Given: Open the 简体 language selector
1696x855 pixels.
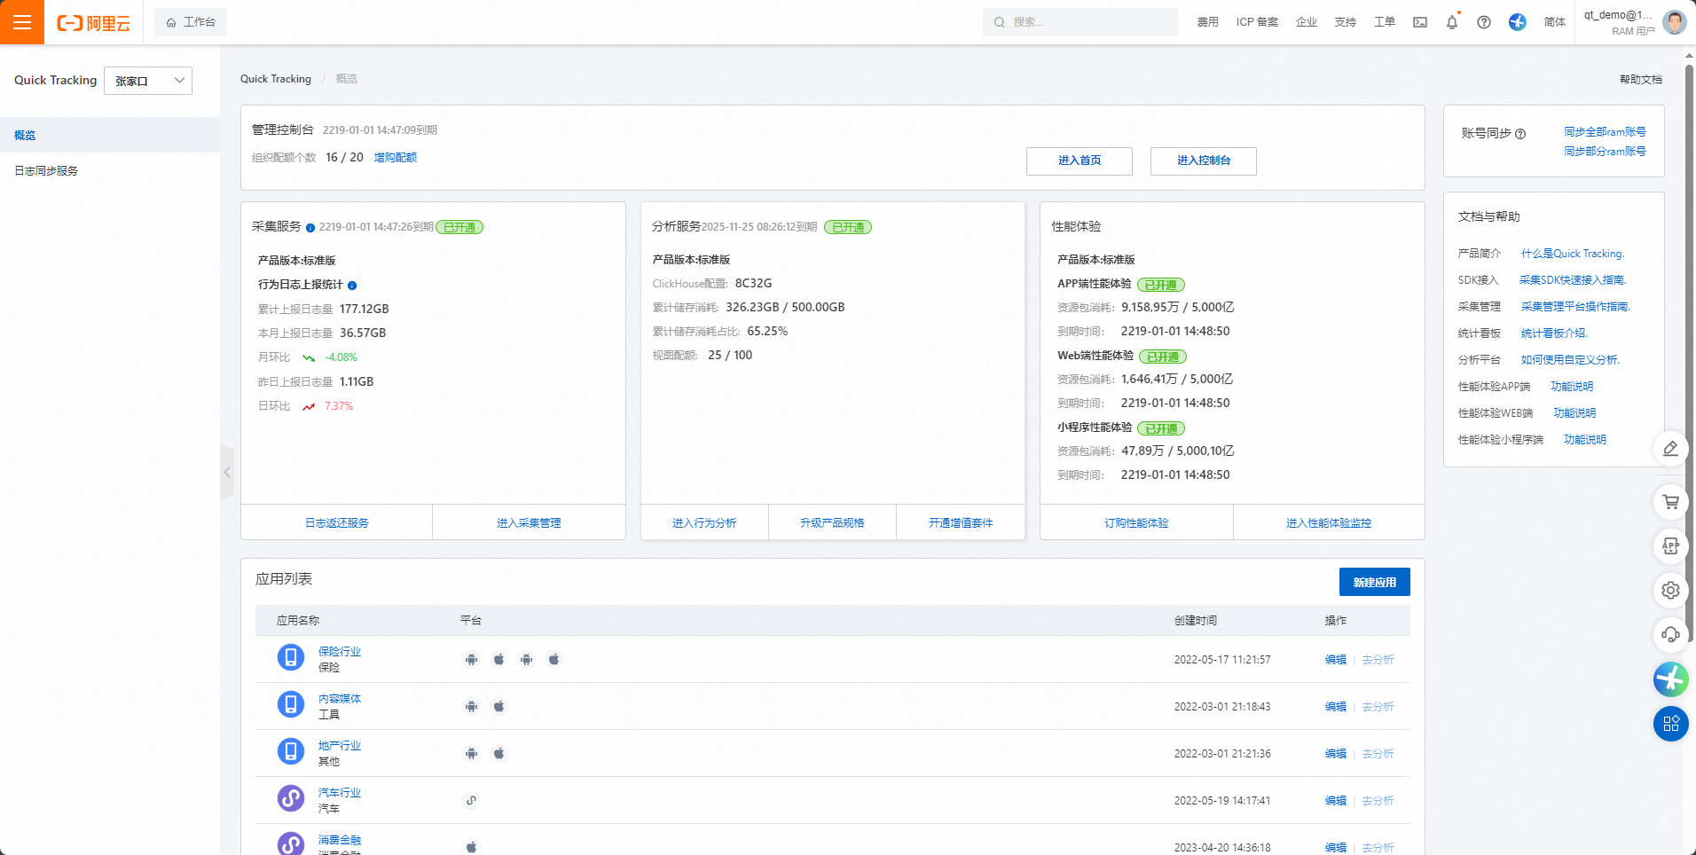Looking at the screenshot, I should pos(1555,22).
